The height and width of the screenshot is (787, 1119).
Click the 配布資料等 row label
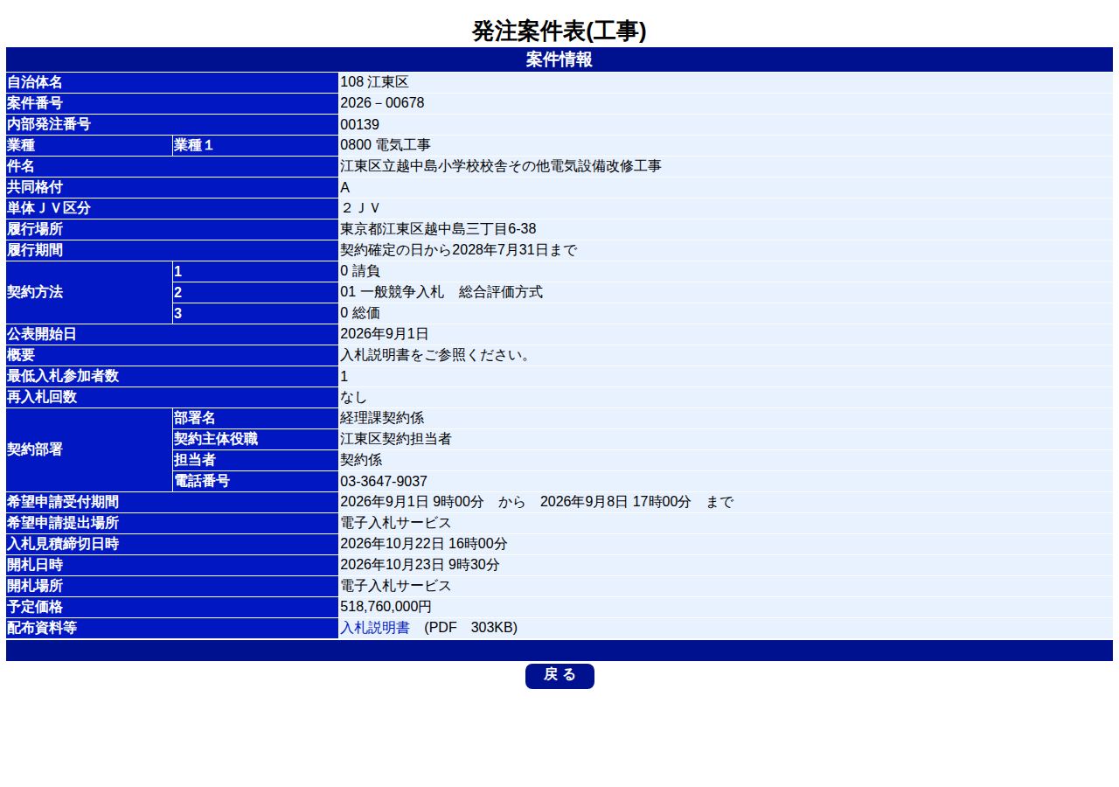[x=172, y=628]
